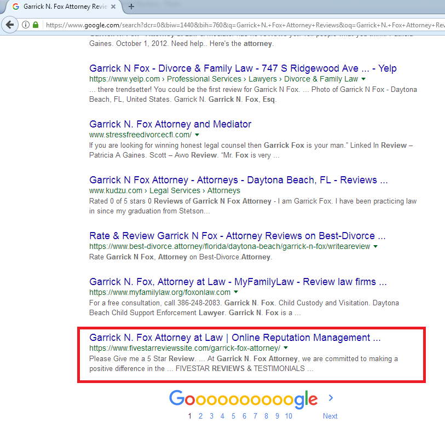Screen dimensions: 445x429
Task: Click kudzu.com Legal Services Attorneys breadcrumb
Action: (x=165, y=190)
